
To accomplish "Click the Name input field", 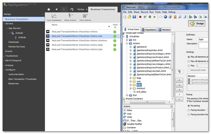I will click(x=203, y=39).
